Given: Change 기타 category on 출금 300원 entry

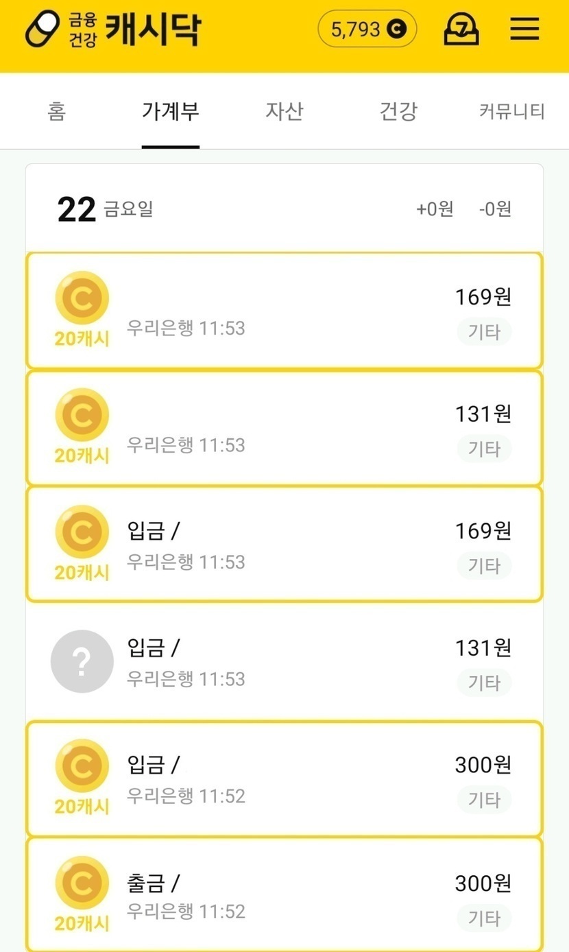Looking at the screenshot, I should pos(484,918).
